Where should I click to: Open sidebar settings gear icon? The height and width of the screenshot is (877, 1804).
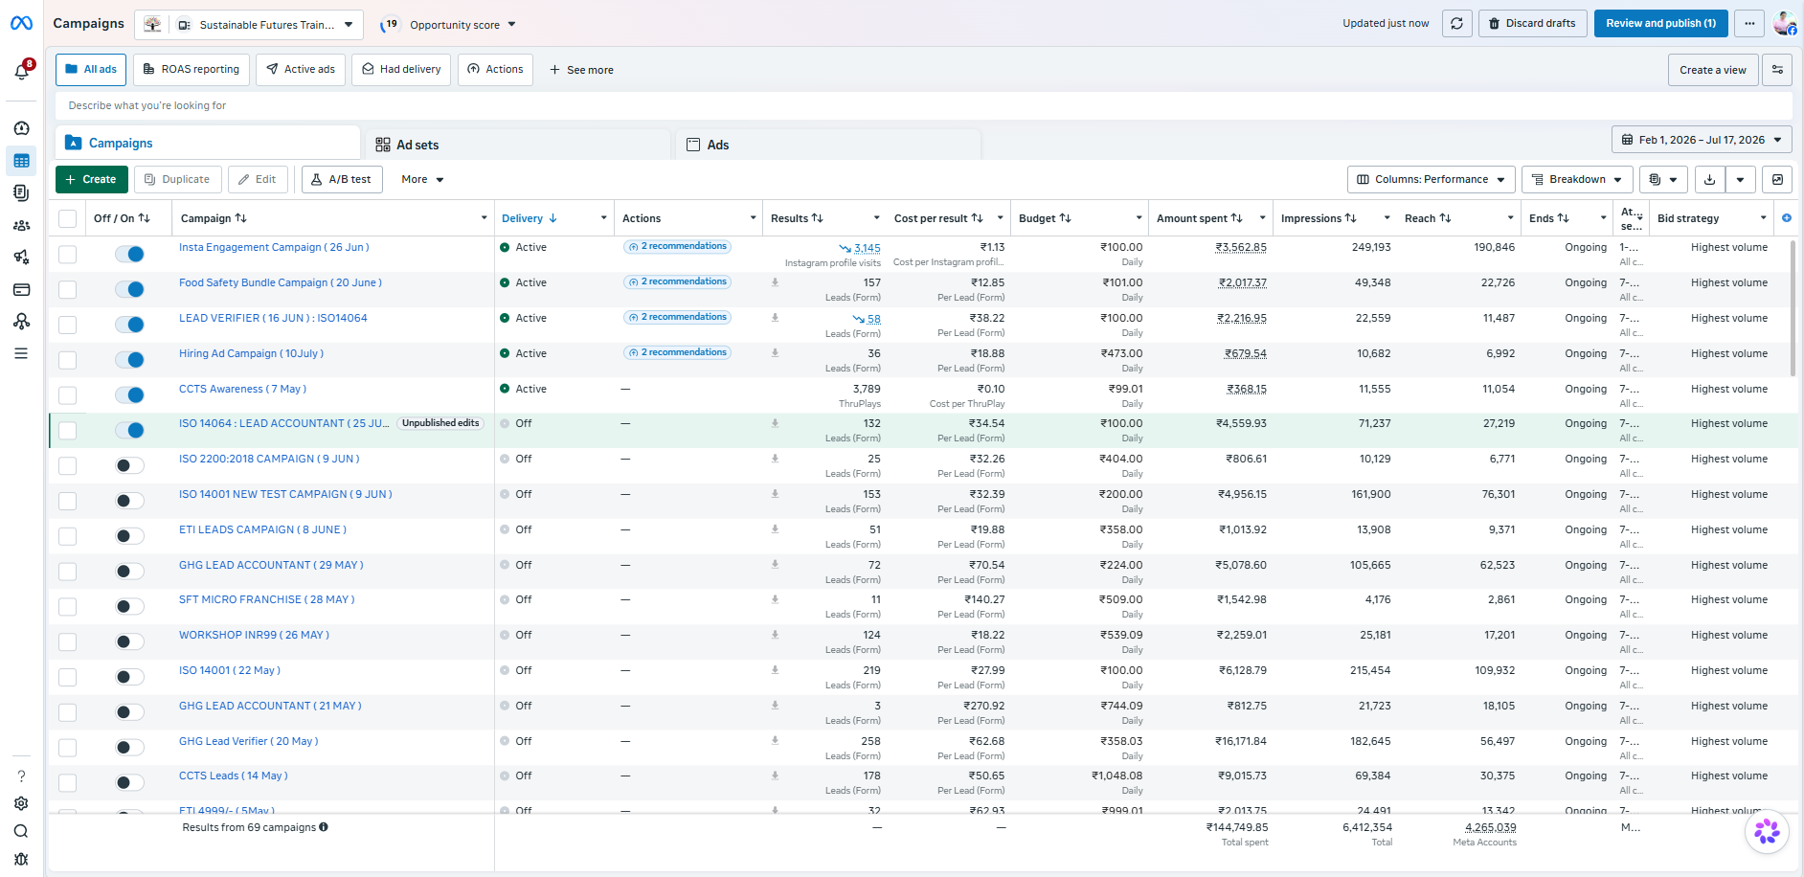click(21, 803)
